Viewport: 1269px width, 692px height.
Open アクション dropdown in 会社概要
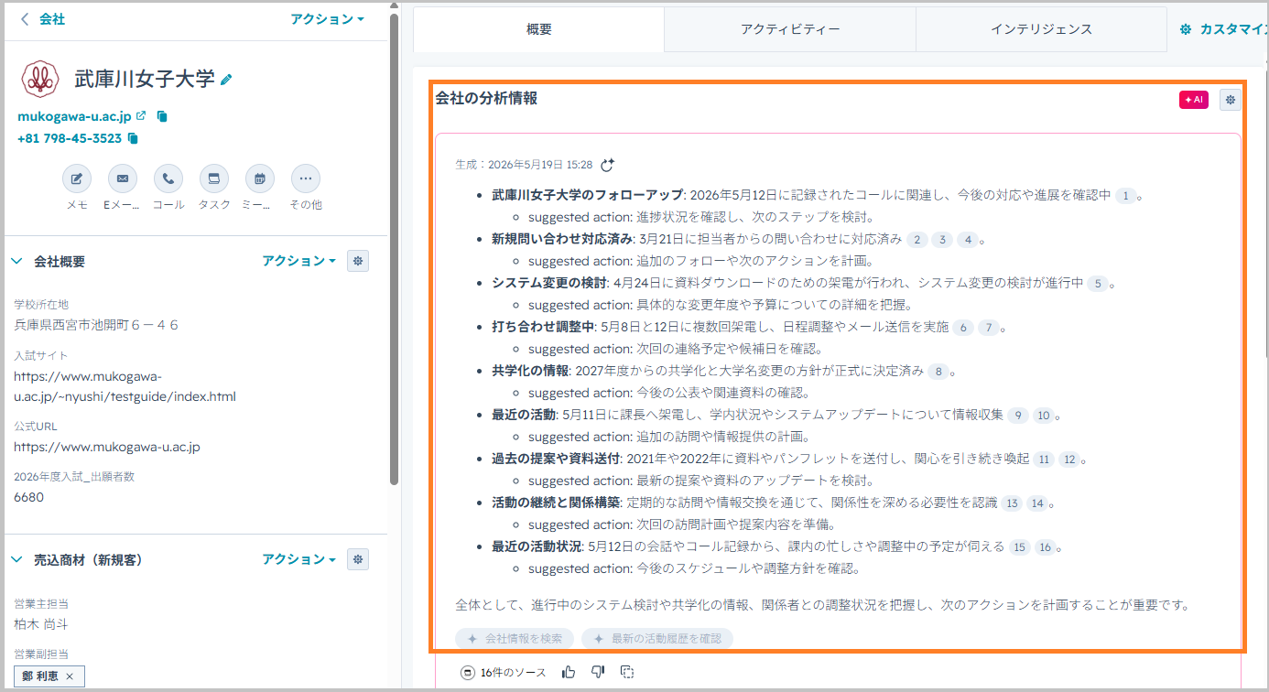299,261
